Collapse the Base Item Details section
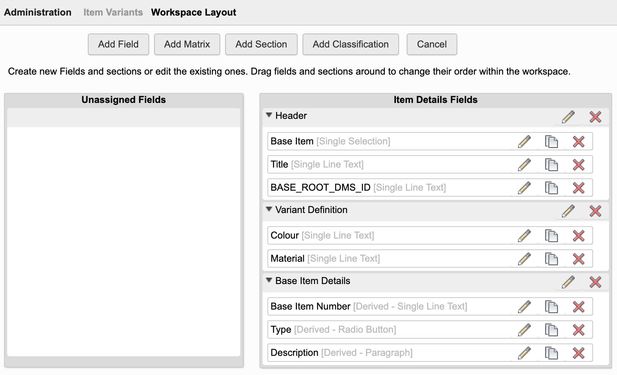 [269, 280]
